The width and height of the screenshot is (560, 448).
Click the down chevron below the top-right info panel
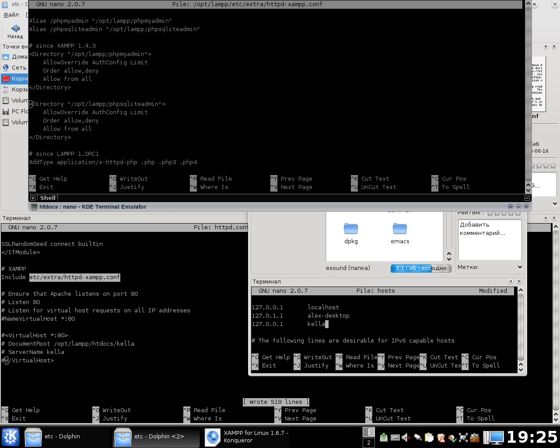(555, 203)
